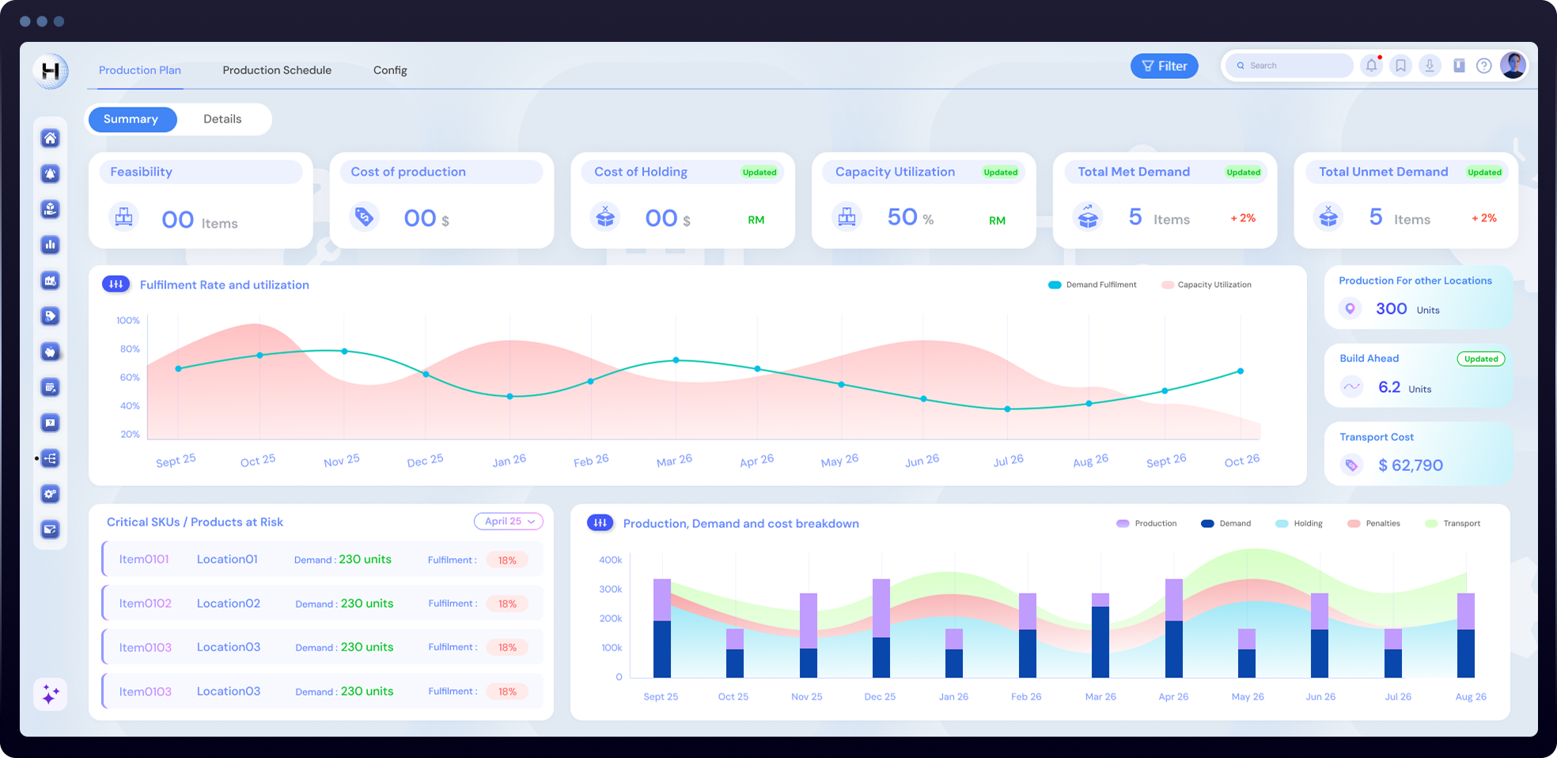This screenshot has height=758, width=1557.
Task: Toggle the Capacity Utilization legend item
Action: [1206, 285]
